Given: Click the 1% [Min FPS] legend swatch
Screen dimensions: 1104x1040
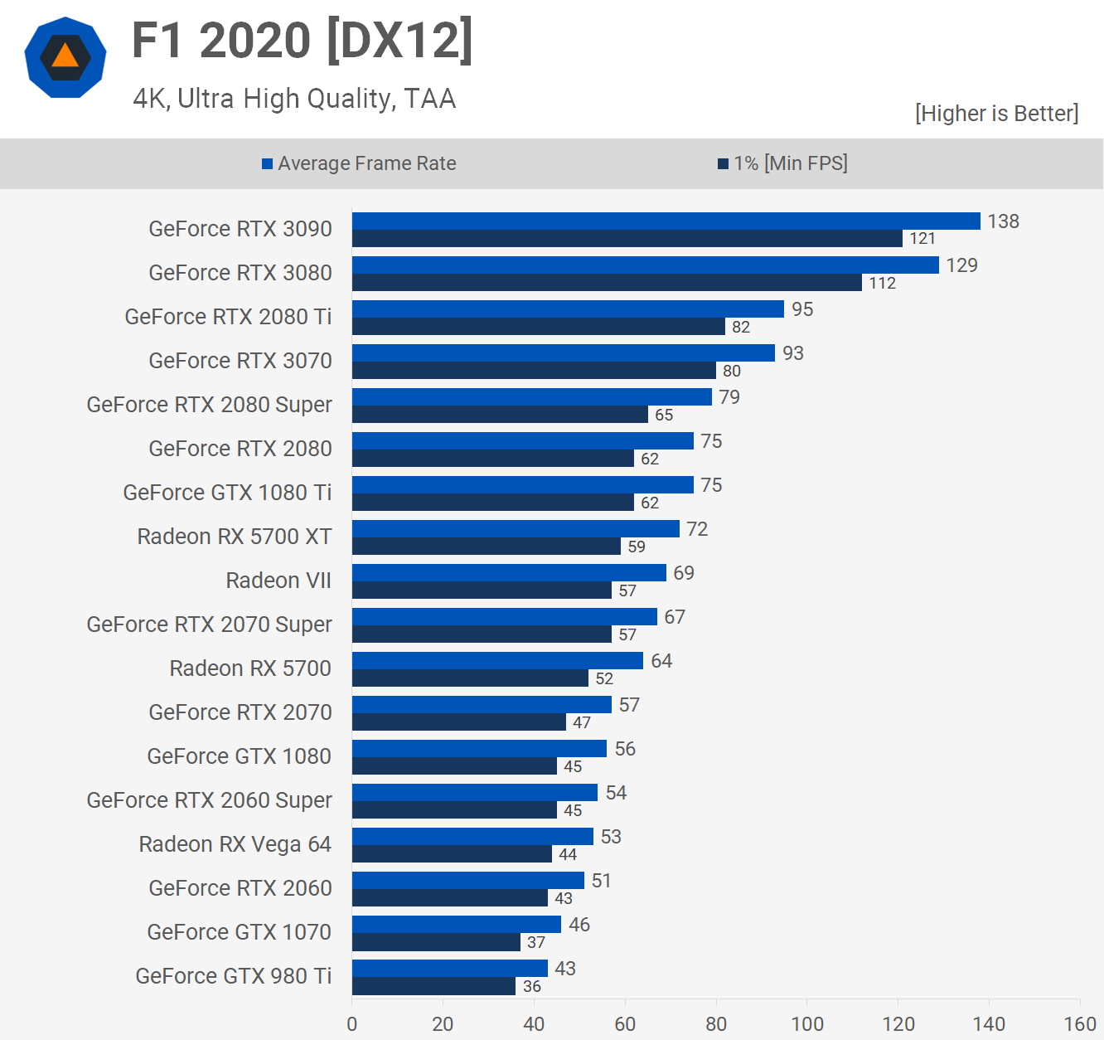Looking at the screenshot, I should click(x=723, y=164).
